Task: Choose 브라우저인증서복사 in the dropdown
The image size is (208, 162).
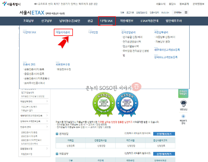Action: tap(34, 83)
